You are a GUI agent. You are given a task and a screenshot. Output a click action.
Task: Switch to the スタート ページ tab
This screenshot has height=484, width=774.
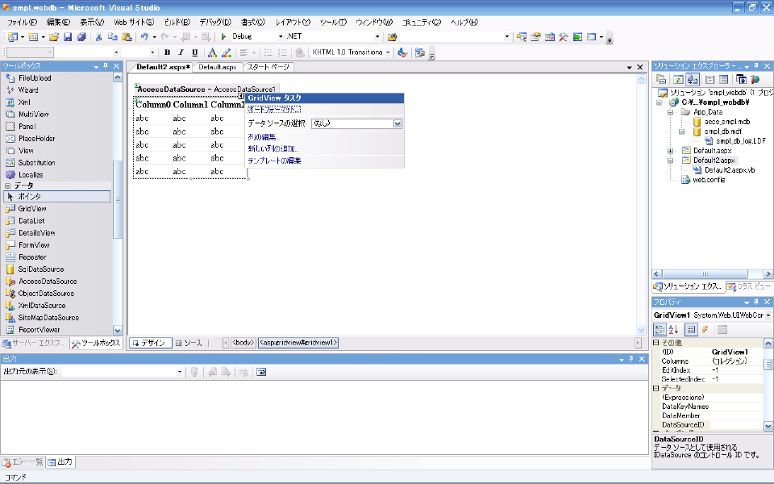tap(268, 67)
